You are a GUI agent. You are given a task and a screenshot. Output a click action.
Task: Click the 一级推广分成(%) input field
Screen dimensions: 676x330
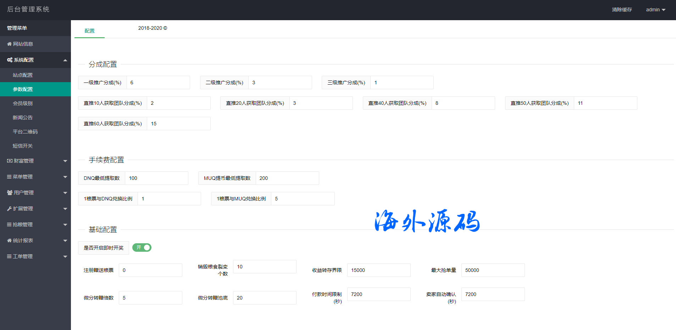coord(158,82)
